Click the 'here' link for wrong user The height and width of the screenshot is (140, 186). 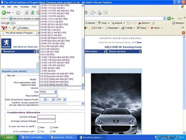coord(139,42)
